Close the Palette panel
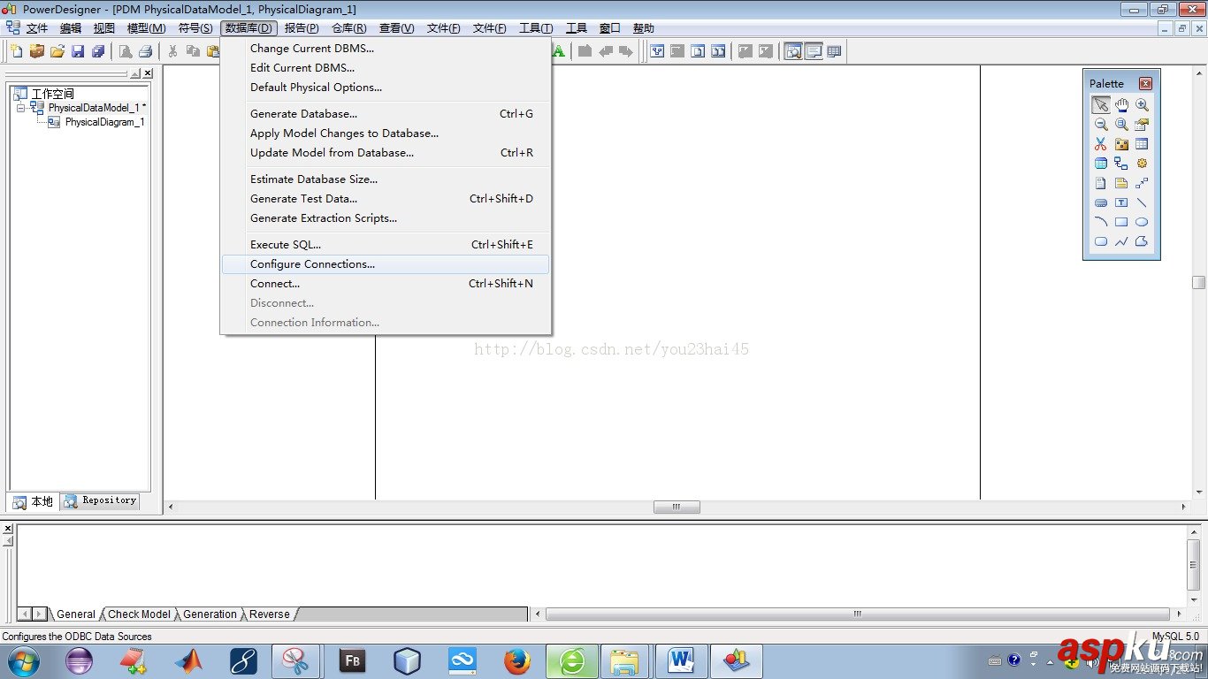Image resolution: width=1208 pixels, height=679 pixels. pyautogui.click(x=1146, y=82)
